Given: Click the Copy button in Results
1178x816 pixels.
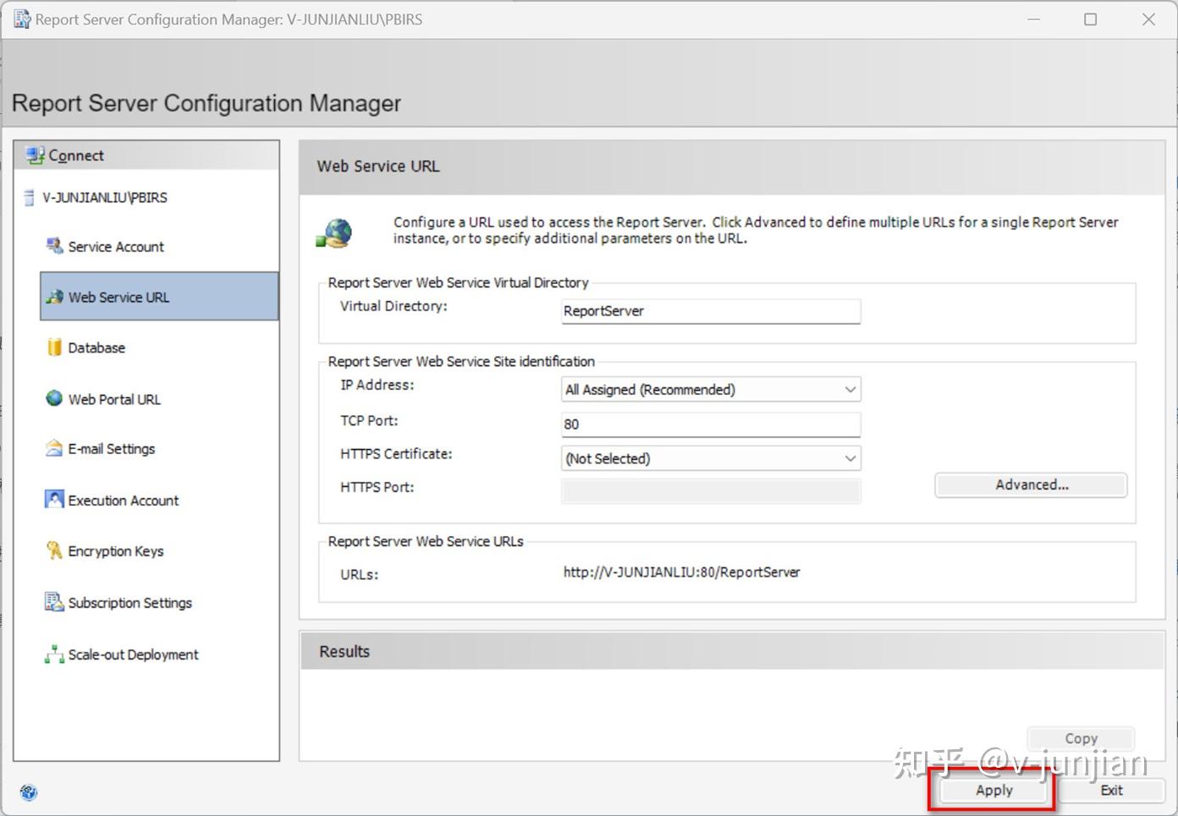Looking at the screenshot, I should pos(1081,738).
